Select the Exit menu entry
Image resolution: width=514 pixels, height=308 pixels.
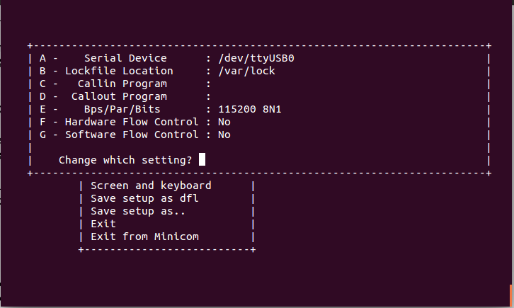[x=103, y=224]
